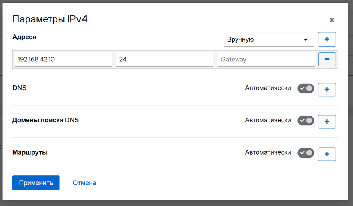
Task: Open the Вручную address method dropdown
Action: [269, 39]
